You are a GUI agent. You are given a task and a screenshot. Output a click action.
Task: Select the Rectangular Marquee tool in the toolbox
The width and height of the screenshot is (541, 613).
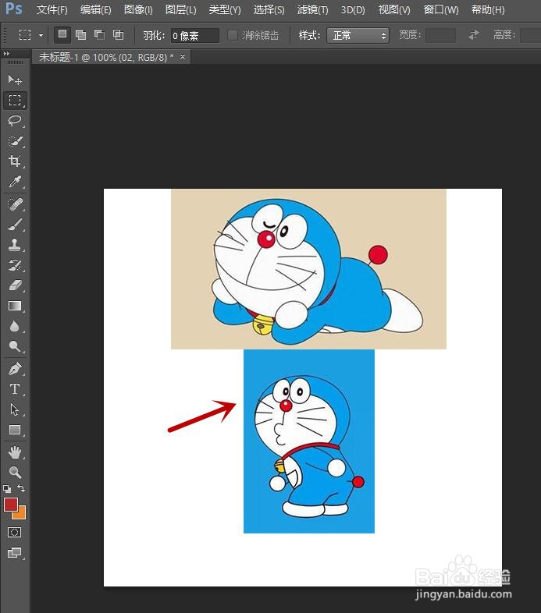pos(15,101)
